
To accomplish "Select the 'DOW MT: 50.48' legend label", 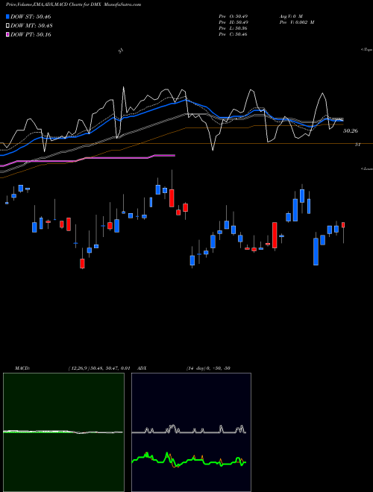I will pos(31,25).
